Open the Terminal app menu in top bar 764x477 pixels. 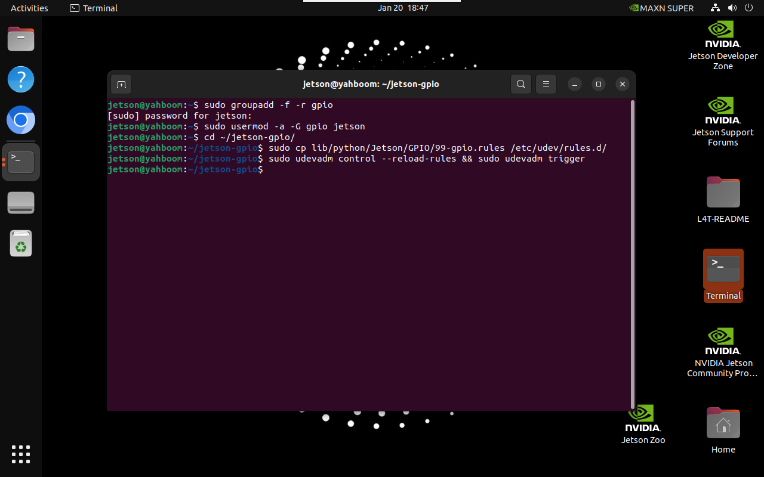[x=94, y=8]
